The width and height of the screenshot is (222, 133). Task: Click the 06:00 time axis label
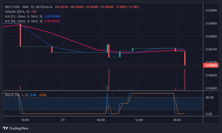101,120
